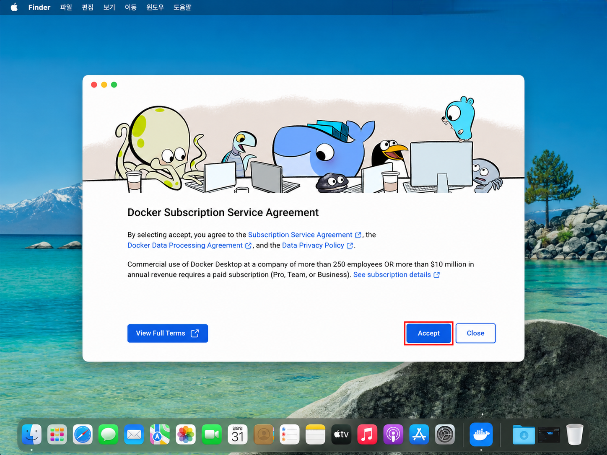Open Music in the Dock

pyautogui.click(x=367, y=434)
